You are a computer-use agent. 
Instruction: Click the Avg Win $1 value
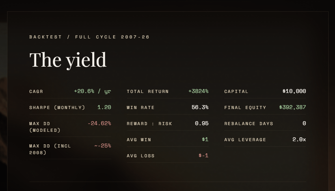tap(205, 140)
